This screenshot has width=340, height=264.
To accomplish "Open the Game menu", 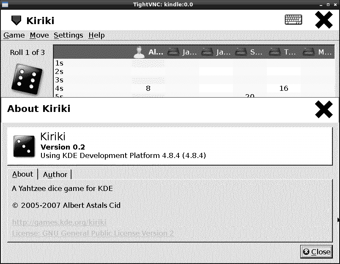I will (x=14, y=35).
